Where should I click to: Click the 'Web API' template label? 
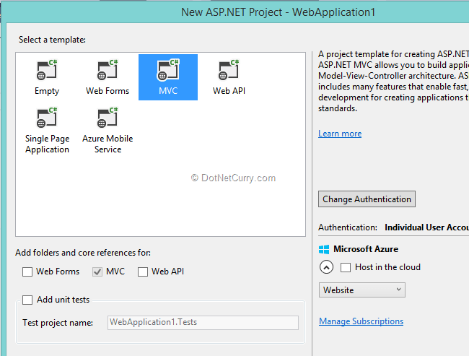point(229,91)
